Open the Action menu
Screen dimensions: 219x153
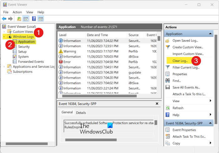pyautogui.click(x=17, y=12)
